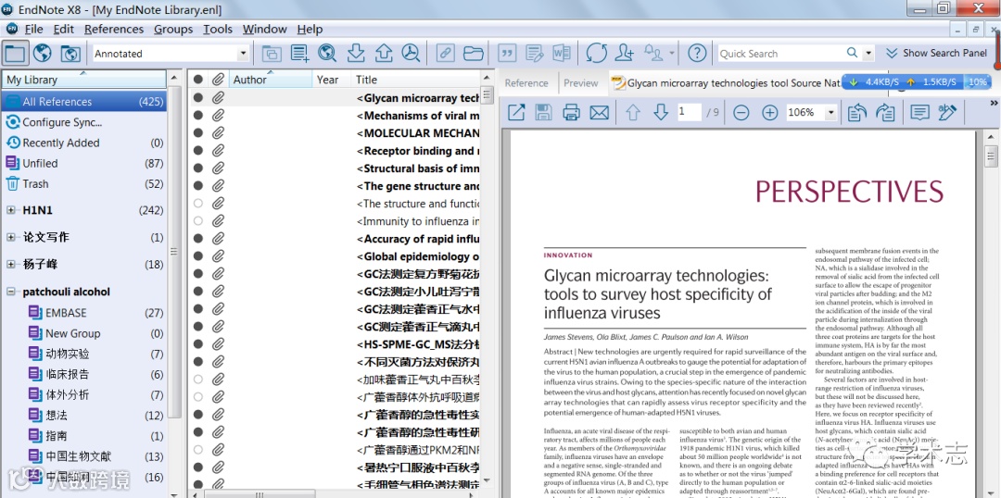The width and height of the screenshot is (1001, 498).
Task: Open Online Search globe-magnifier icon
Action: 327,54
